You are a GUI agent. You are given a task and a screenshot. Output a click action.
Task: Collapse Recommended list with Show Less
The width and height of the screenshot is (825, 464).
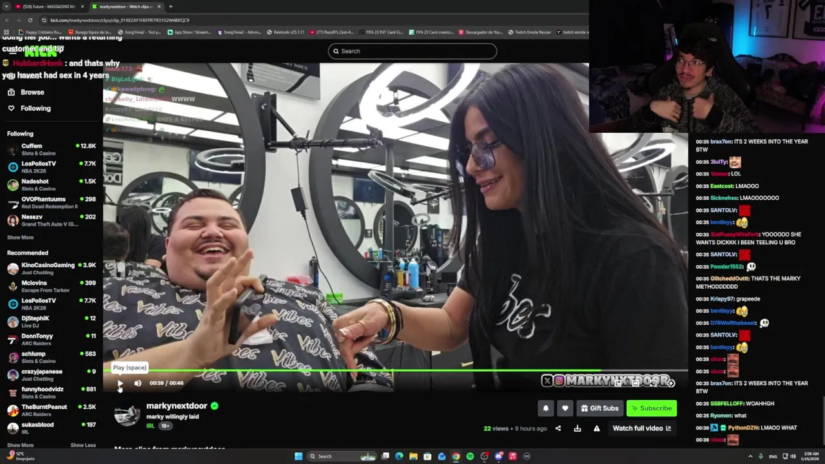tap(83, 445)
